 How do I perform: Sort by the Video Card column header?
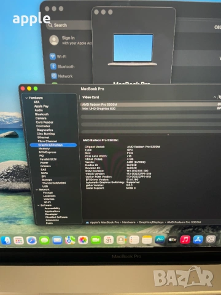(91, 97)
